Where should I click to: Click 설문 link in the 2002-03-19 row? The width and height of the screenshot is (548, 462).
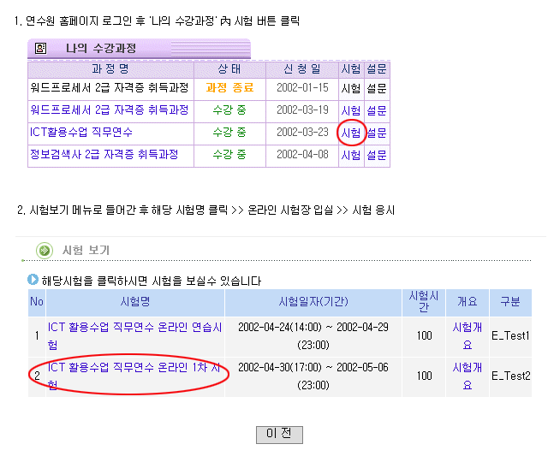click(x=377, y=110)
